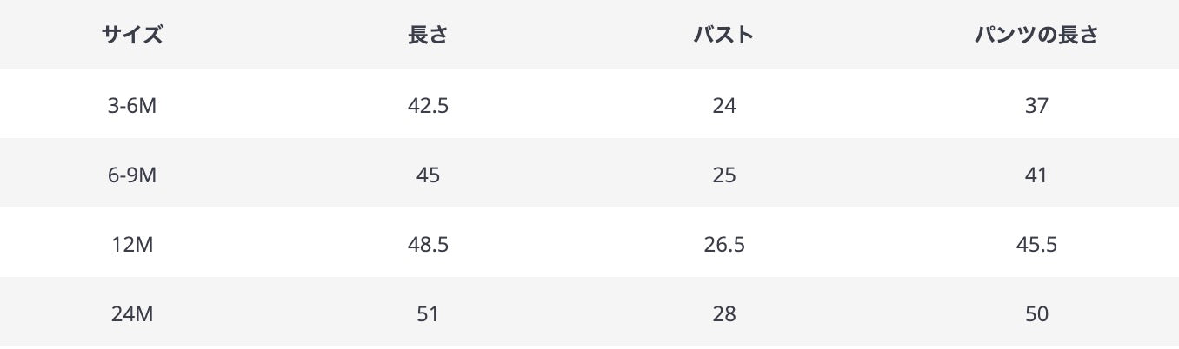This screenshot has width=1179, height=349.
Task: Click the 51 length value
Action: click(x=428, y=314)
